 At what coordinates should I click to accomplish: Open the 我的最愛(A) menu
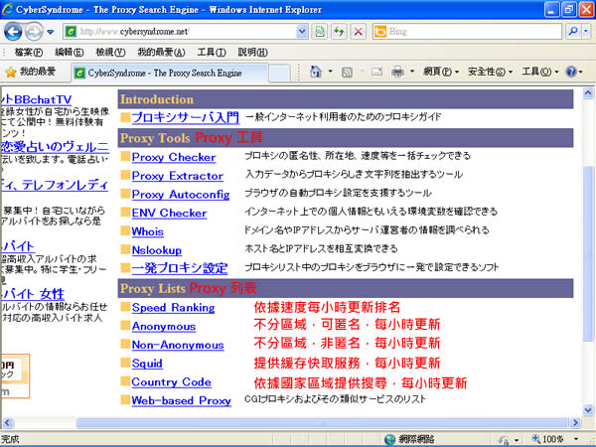click(x=161, y=52)
